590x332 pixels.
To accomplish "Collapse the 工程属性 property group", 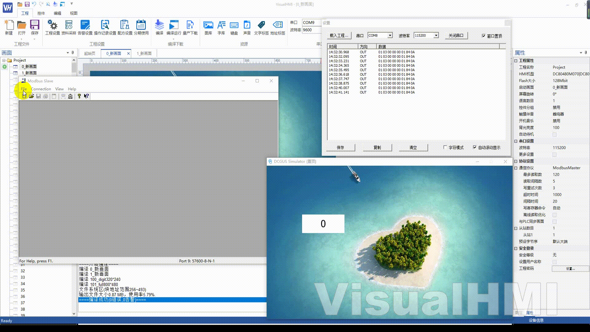I will [x=516, y=61].
